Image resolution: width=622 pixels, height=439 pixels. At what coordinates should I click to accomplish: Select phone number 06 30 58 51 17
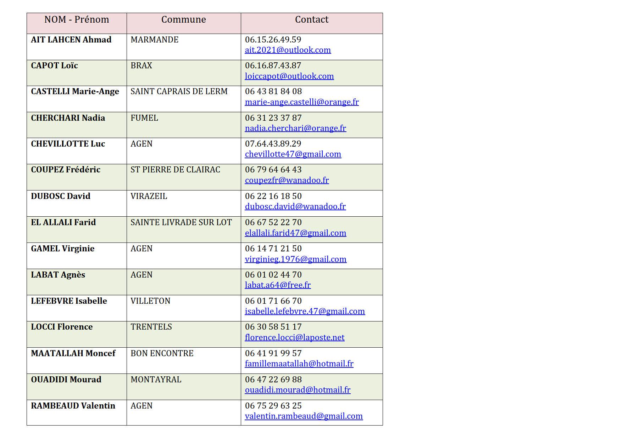point(273,327)
